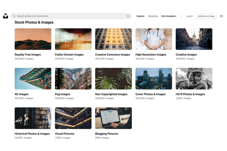The height and width of the screenshot is (151, 227).
Task: Open the Advertise menu item
Action: 153,16
